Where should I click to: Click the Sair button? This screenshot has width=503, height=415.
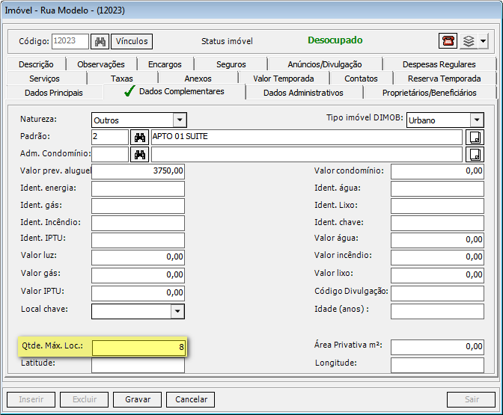[x=472, y=399]
